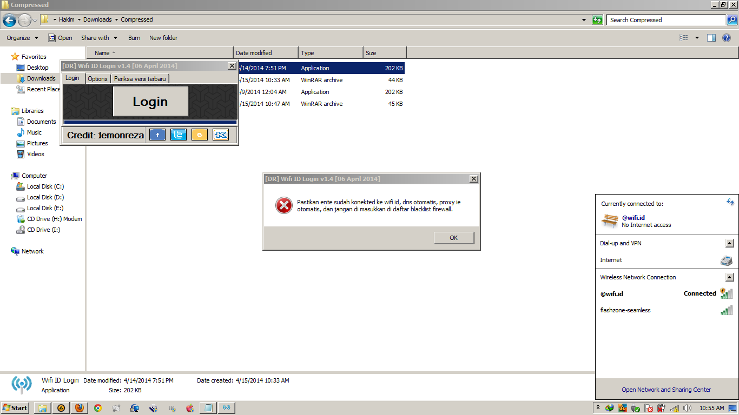This screenshot has height=415, width=739.
Task: Open Explorer help question mark icon
Action: [727, 38]
